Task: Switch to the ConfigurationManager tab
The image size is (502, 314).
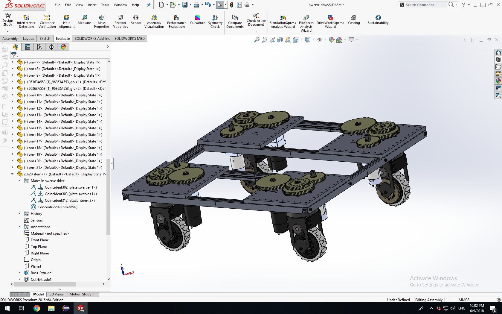Action: point(39,47)
